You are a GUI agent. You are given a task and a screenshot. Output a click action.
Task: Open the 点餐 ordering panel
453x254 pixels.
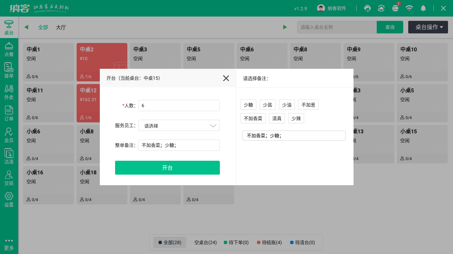click(x=9, y=49)
